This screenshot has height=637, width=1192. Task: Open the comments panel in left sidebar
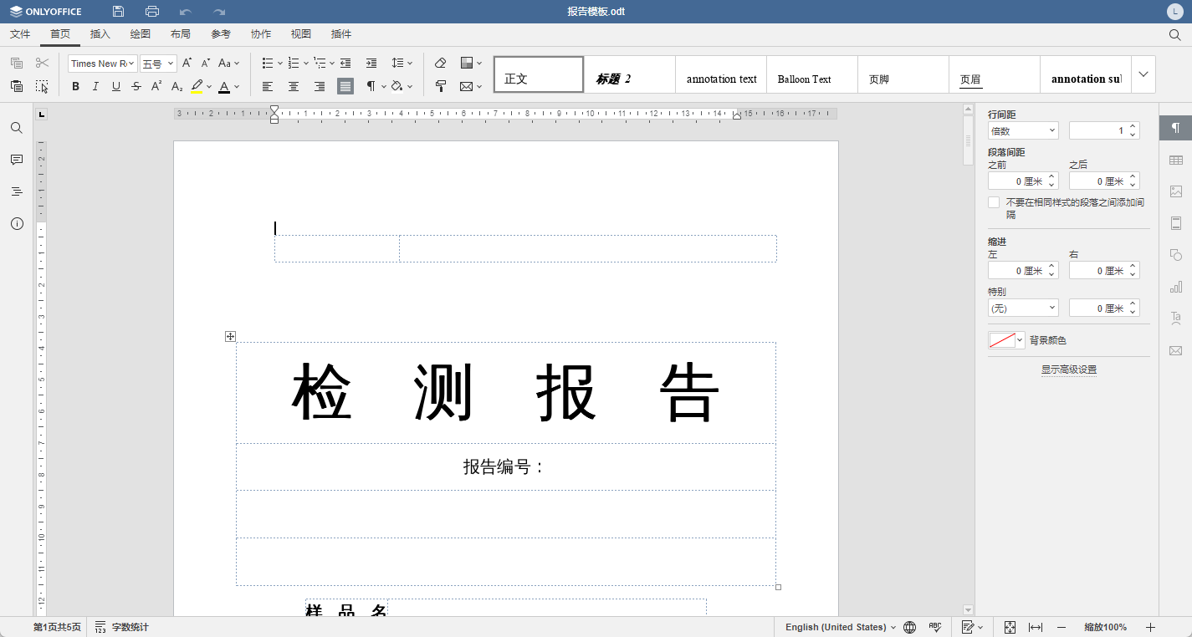pyautogui.click(x=16, y=159)
